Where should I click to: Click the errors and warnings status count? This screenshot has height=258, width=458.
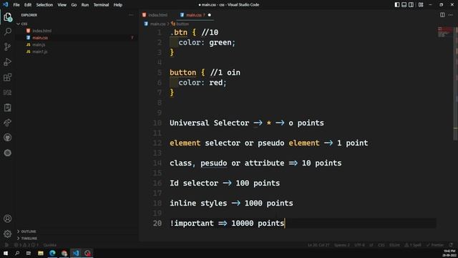click(x=26, y=245)
